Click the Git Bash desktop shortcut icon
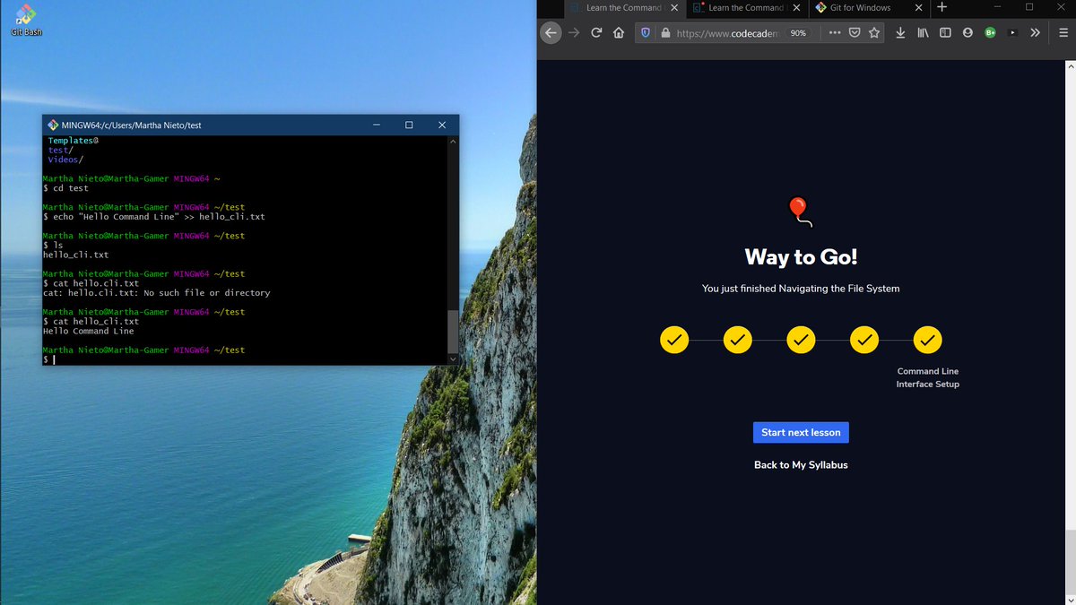1076x605 pixels. coord(24,16)
